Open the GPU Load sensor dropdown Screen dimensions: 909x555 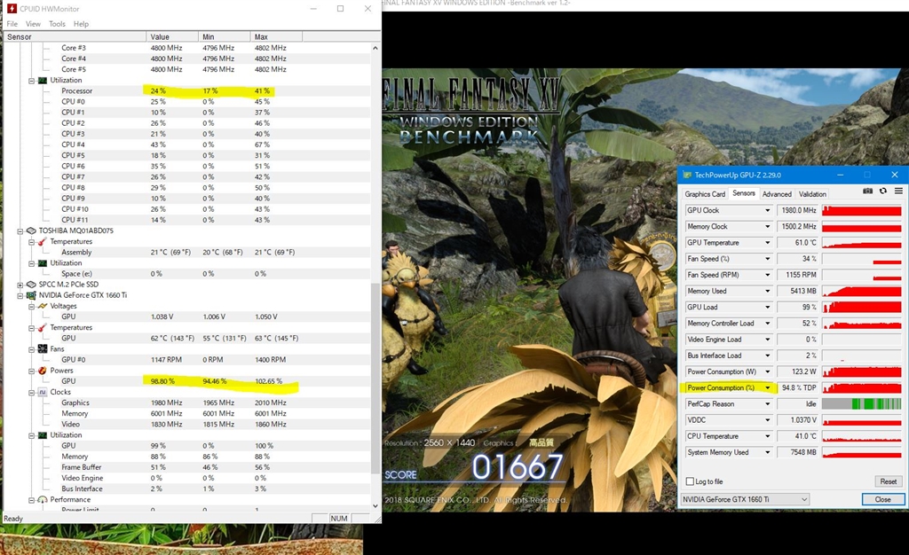click(x=768, y=308)
